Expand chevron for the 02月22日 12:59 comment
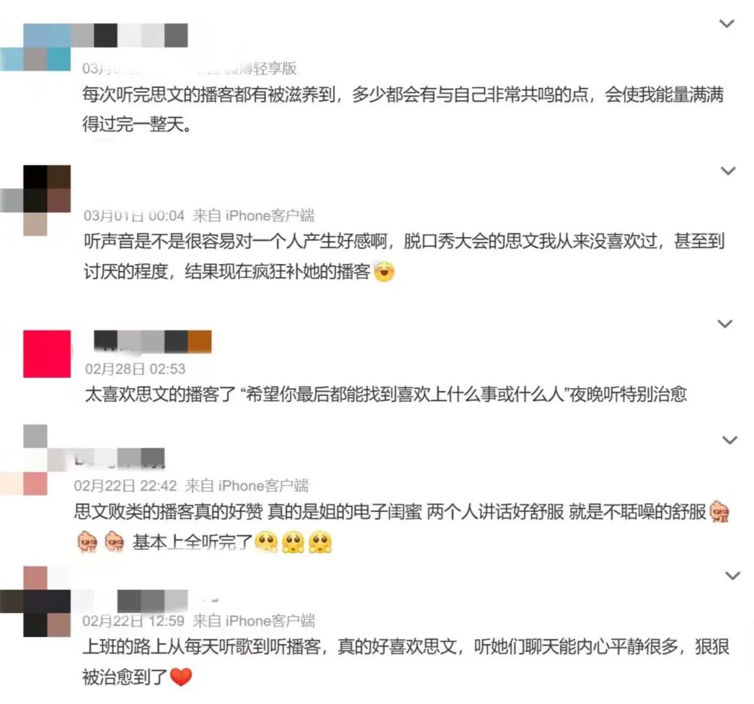The height and width of the screenshot is (704, 754). 732,575
